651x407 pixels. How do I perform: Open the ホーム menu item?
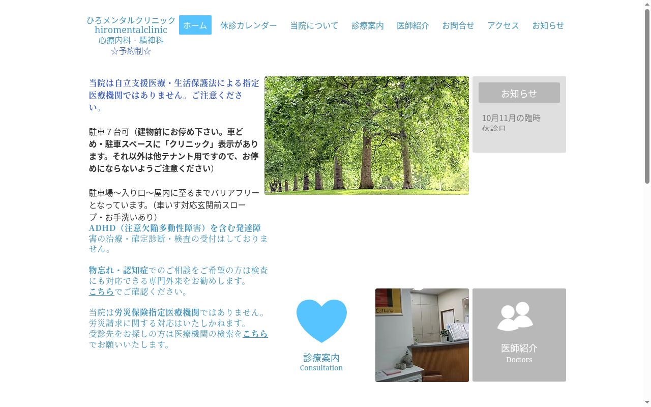point(195,25)
